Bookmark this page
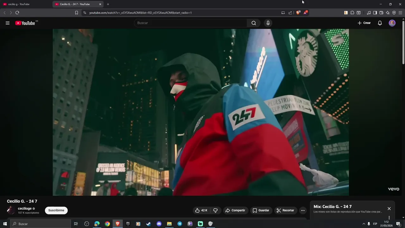405x228 pixels. tap(77, 13)
